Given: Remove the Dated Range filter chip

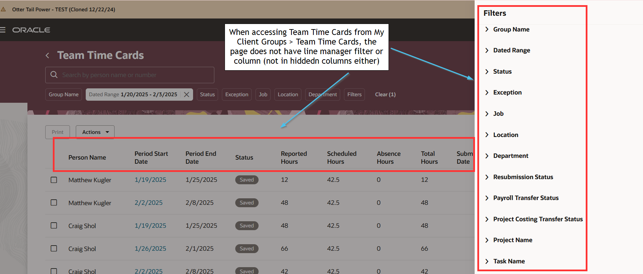Looking at the screenshot, I should [187, 95].
